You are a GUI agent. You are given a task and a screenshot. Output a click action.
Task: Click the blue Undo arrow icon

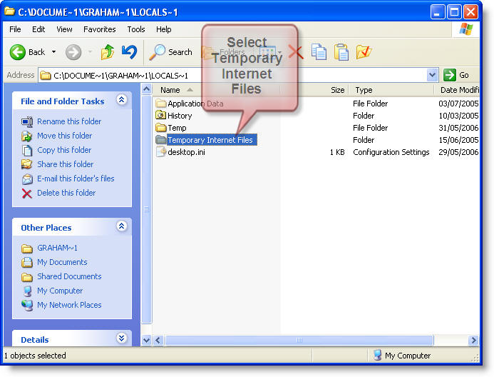[x=129, y=52]
